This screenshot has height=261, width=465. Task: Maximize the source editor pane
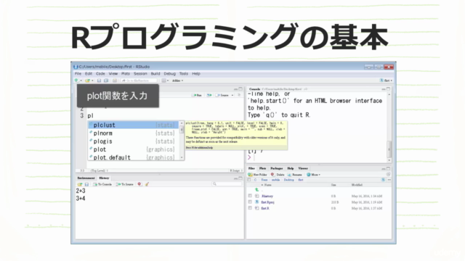pyautogui.click(x=240, y=89)
